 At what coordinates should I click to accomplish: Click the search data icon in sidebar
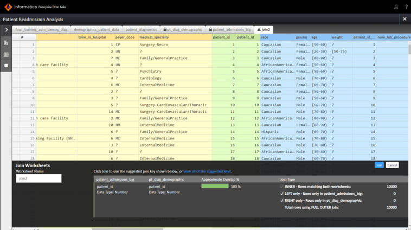[x=6, y=42]
